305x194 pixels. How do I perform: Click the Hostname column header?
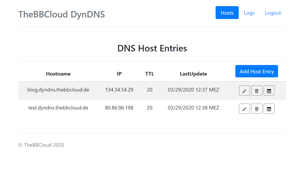(x=58, y=74)
